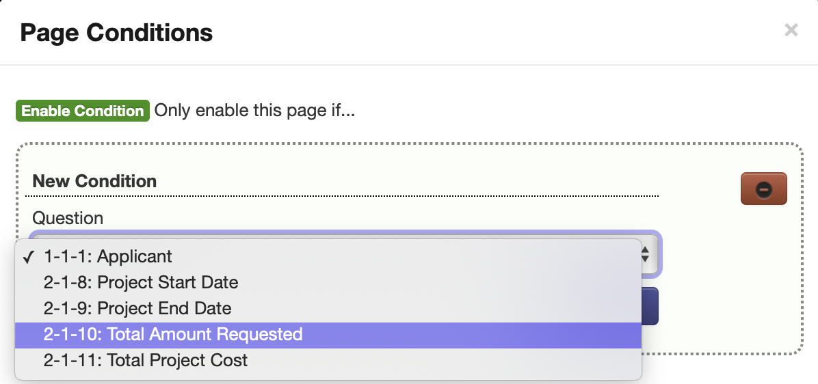Click the New Condition heading
818x384 pixels.
point(94,181)
